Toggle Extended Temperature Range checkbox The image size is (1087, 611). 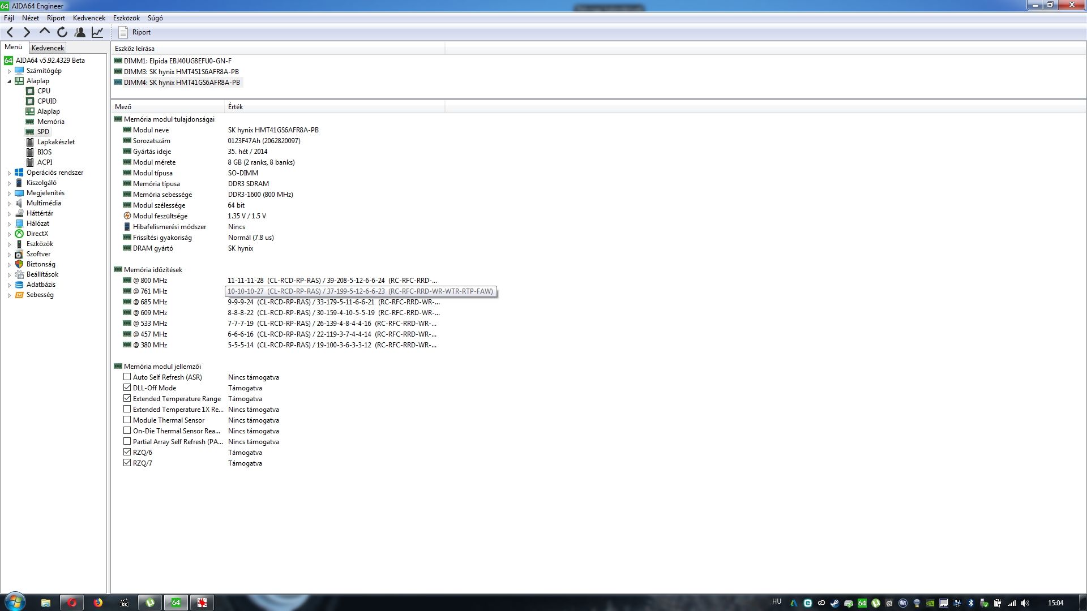tap(127, 398)
